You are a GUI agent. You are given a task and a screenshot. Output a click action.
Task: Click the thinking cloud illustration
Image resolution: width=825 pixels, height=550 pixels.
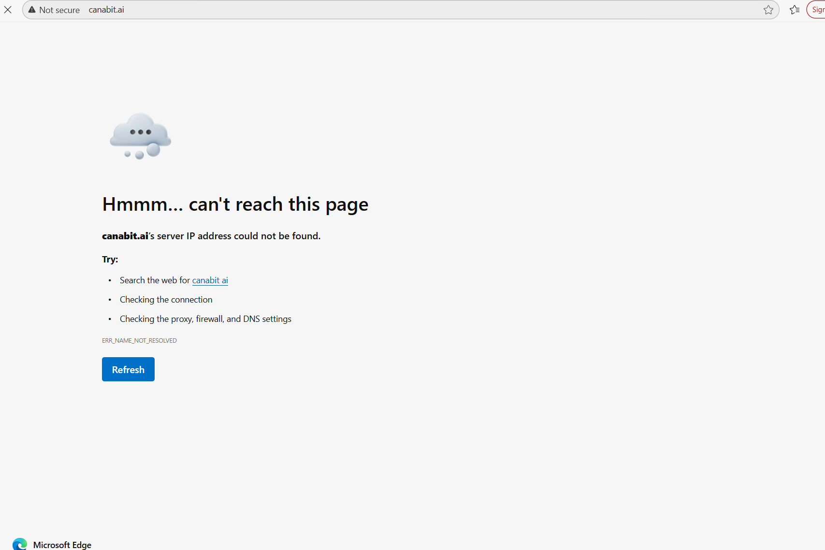(x=140, y=136)
